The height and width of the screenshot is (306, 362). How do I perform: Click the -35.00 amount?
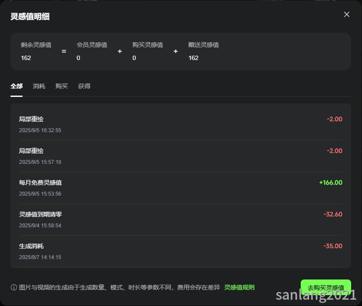click(333, 246)
